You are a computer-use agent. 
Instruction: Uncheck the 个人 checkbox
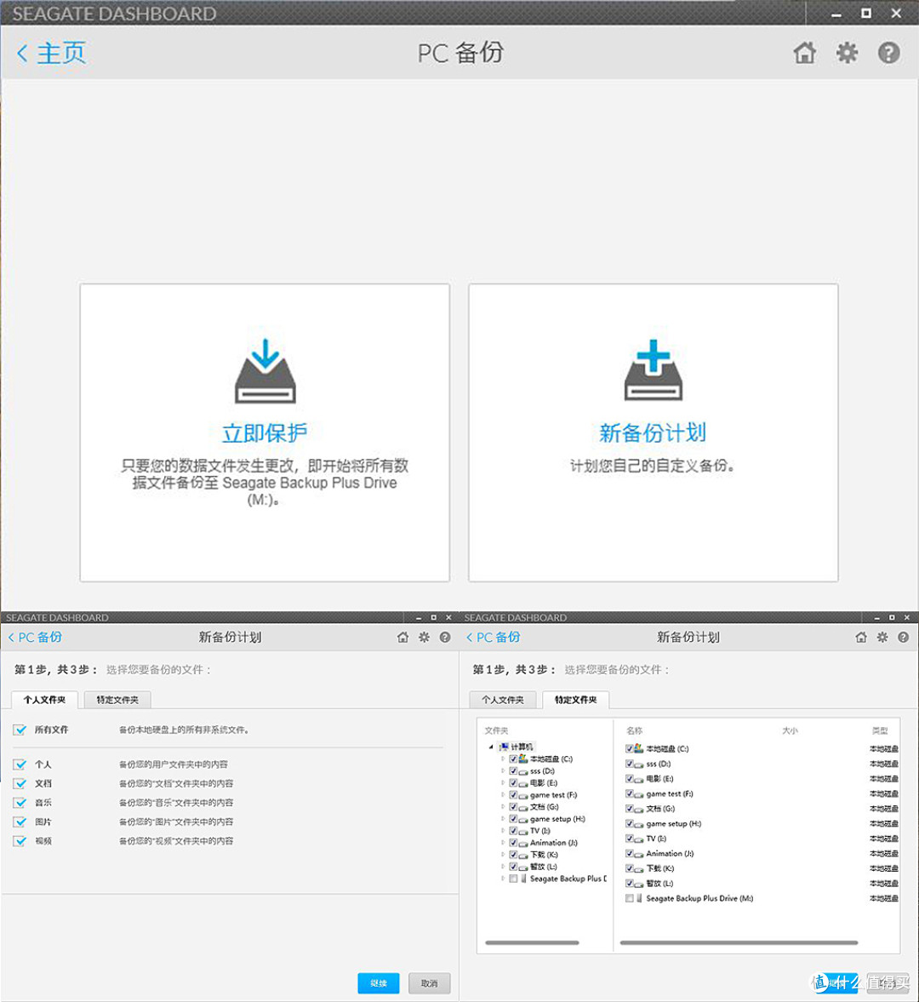20,764
